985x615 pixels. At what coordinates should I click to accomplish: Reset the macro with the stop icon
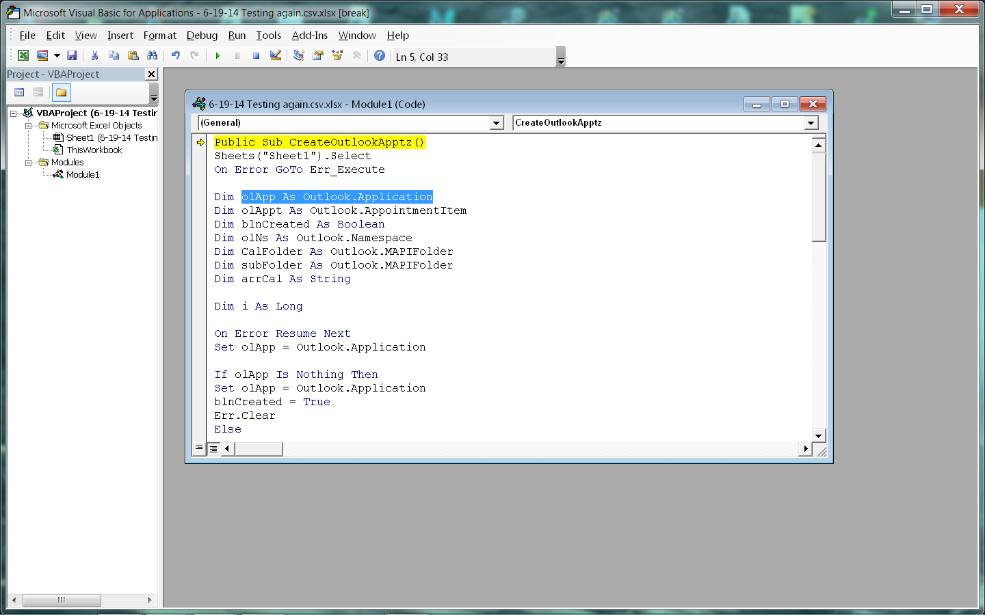coord(256,56)
